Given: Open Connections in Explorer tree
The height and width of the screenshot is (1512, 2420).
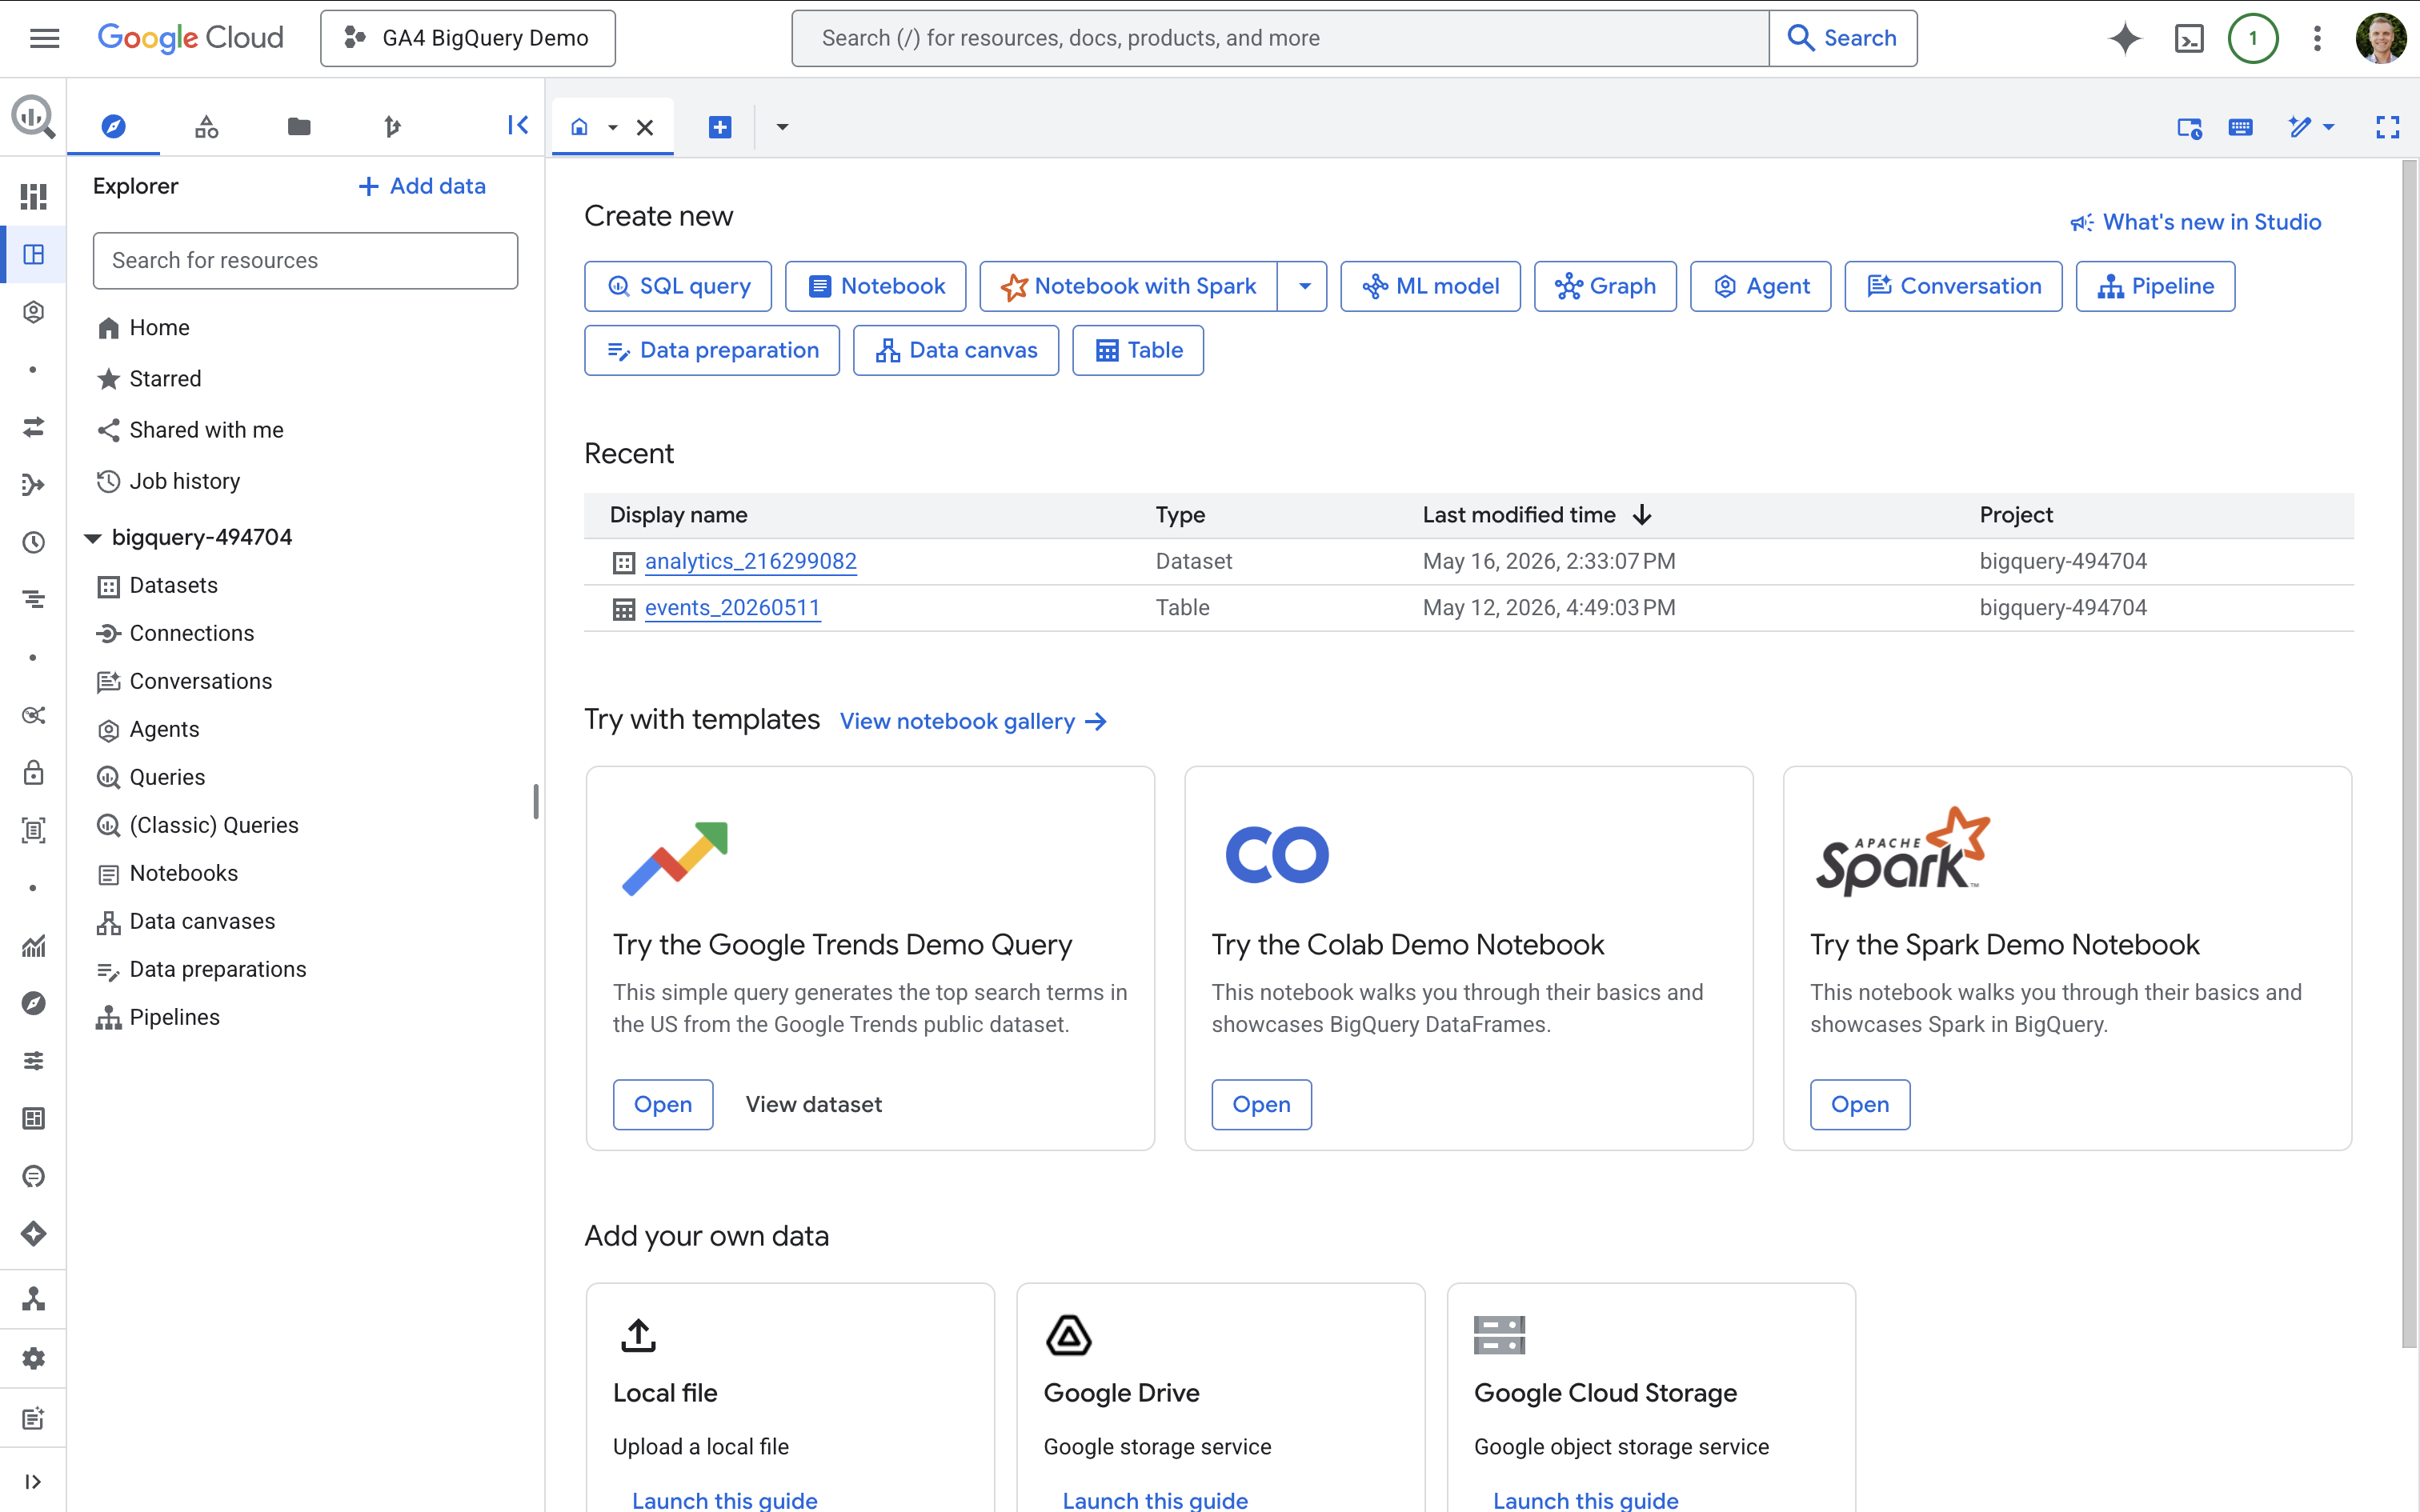Looking at the screenshot, I should tap(191, 633).
